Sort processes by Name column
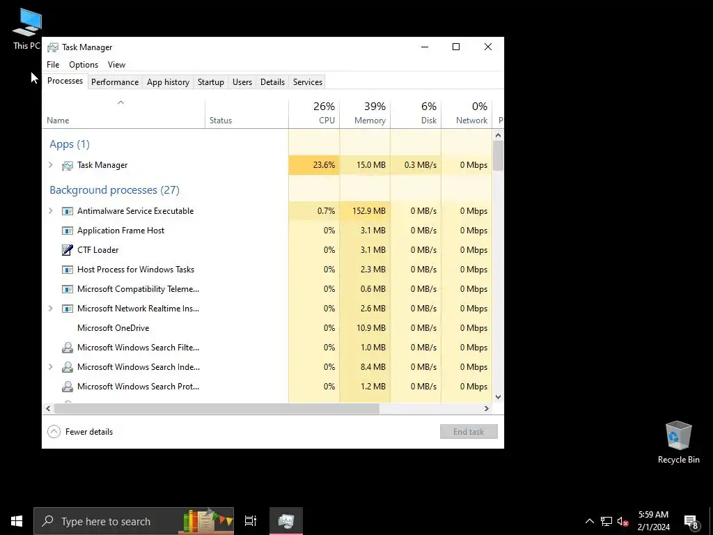 pyautogui.click(x=123, y=114)
